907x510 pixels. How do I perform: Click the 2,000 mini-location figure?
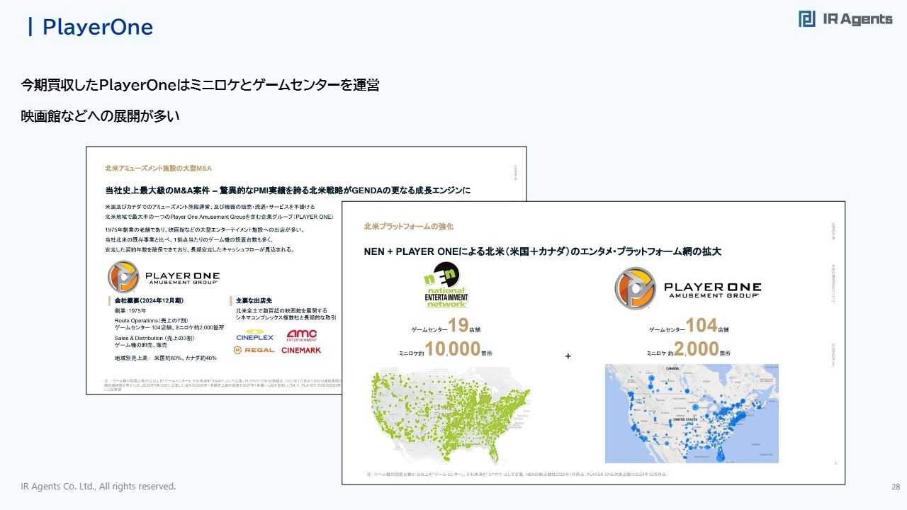(x=696, y=349)
